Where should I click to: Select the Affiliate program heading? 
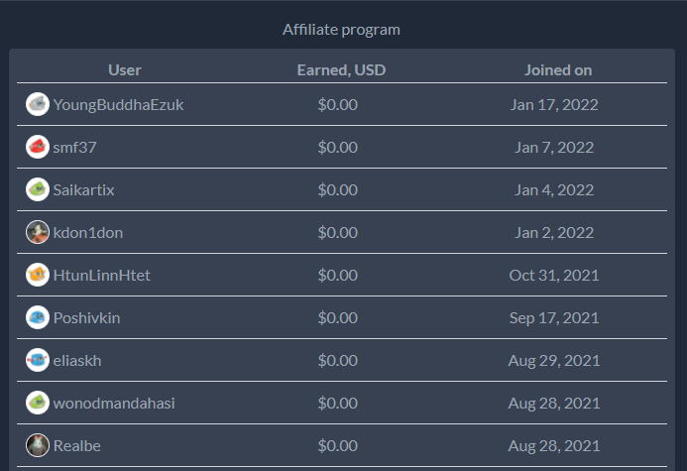(x=341, y=30)
